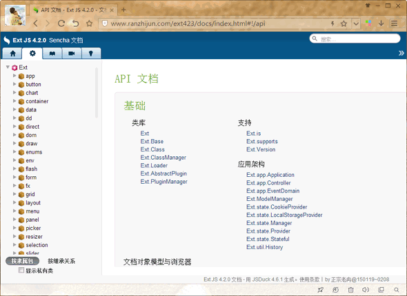Viewport: 407px width, 296px height.
Task: Select the dom package icon
Action: click(x=21, y=135)
